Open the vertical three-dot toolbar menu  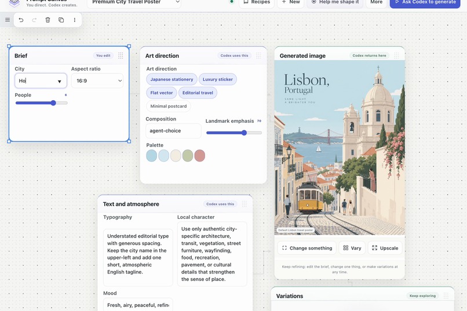pos(75,20)
